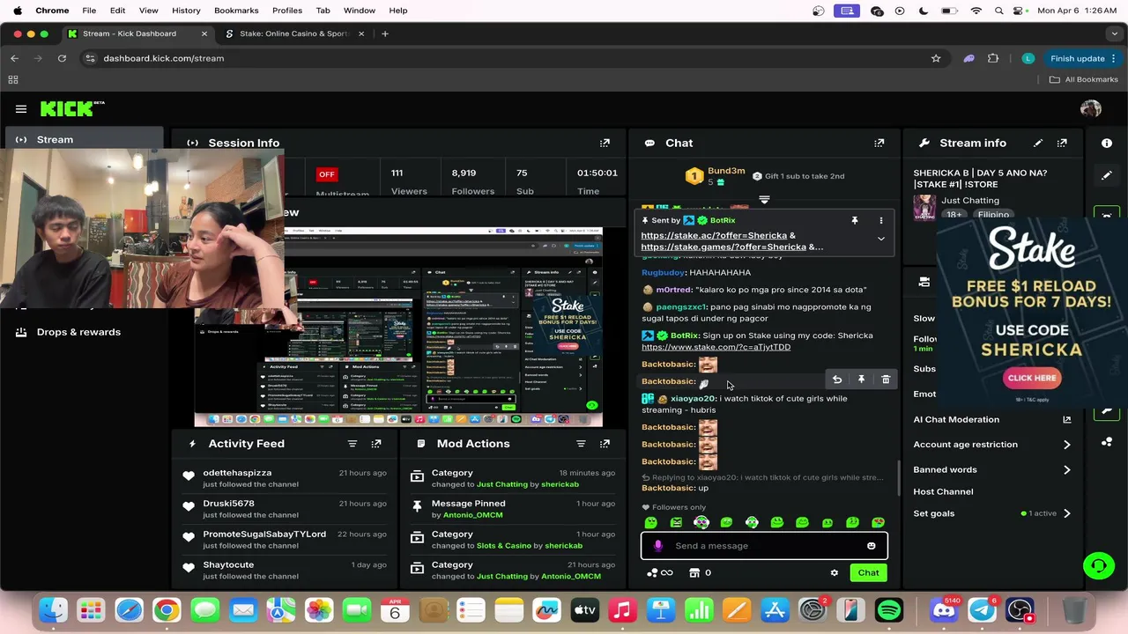
Task: Open Discord from the Dock
Action: 944,609
